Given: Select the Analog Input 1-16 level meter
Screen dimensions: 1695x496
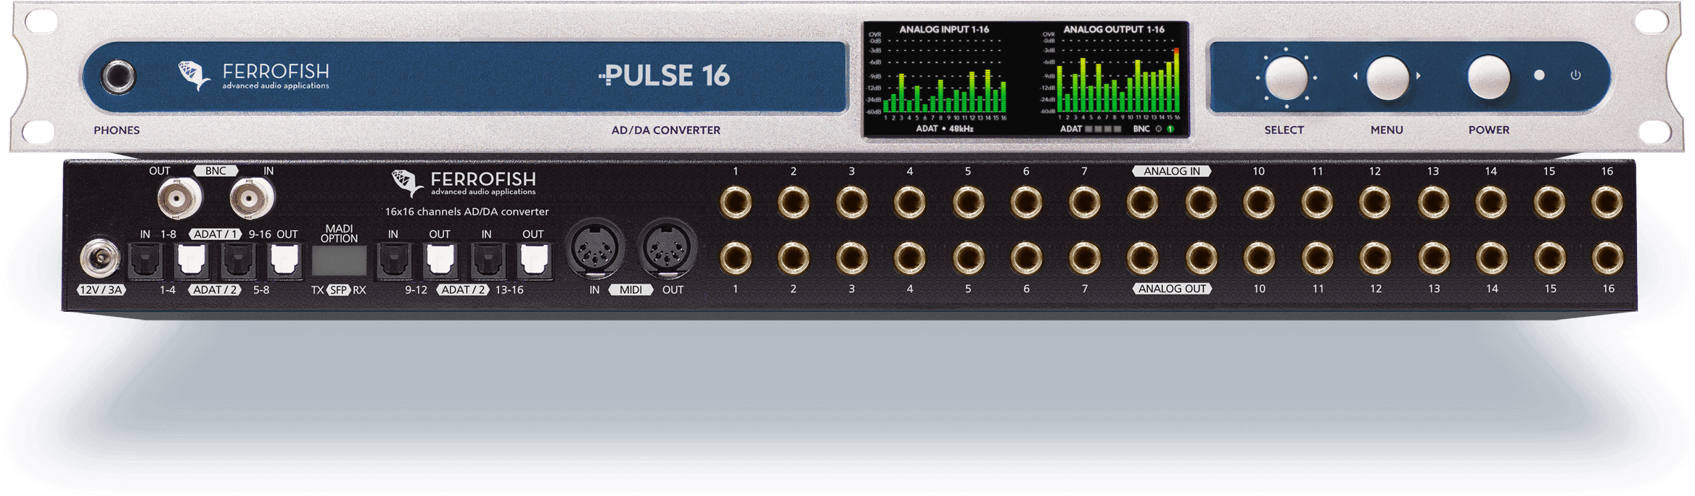Looking at the screenshot, I should [943, 80].
